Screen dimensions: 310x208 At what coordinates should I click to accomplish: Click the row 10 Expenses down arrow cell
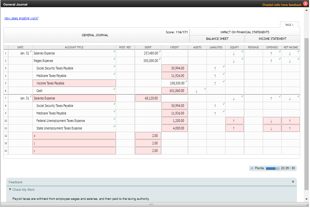click(x=272, y=121)
